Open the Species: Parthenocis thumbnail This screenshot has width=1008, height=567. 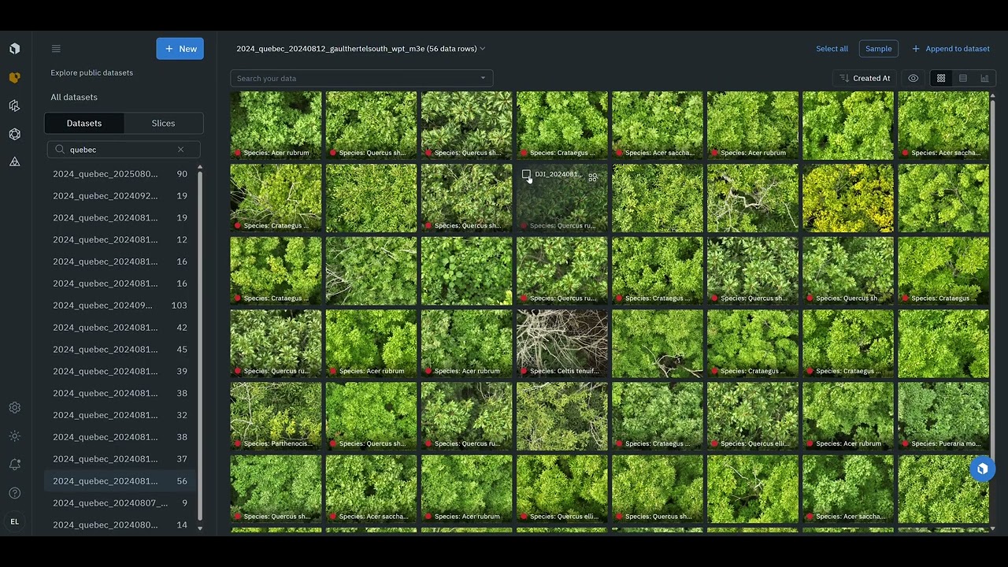276,416
